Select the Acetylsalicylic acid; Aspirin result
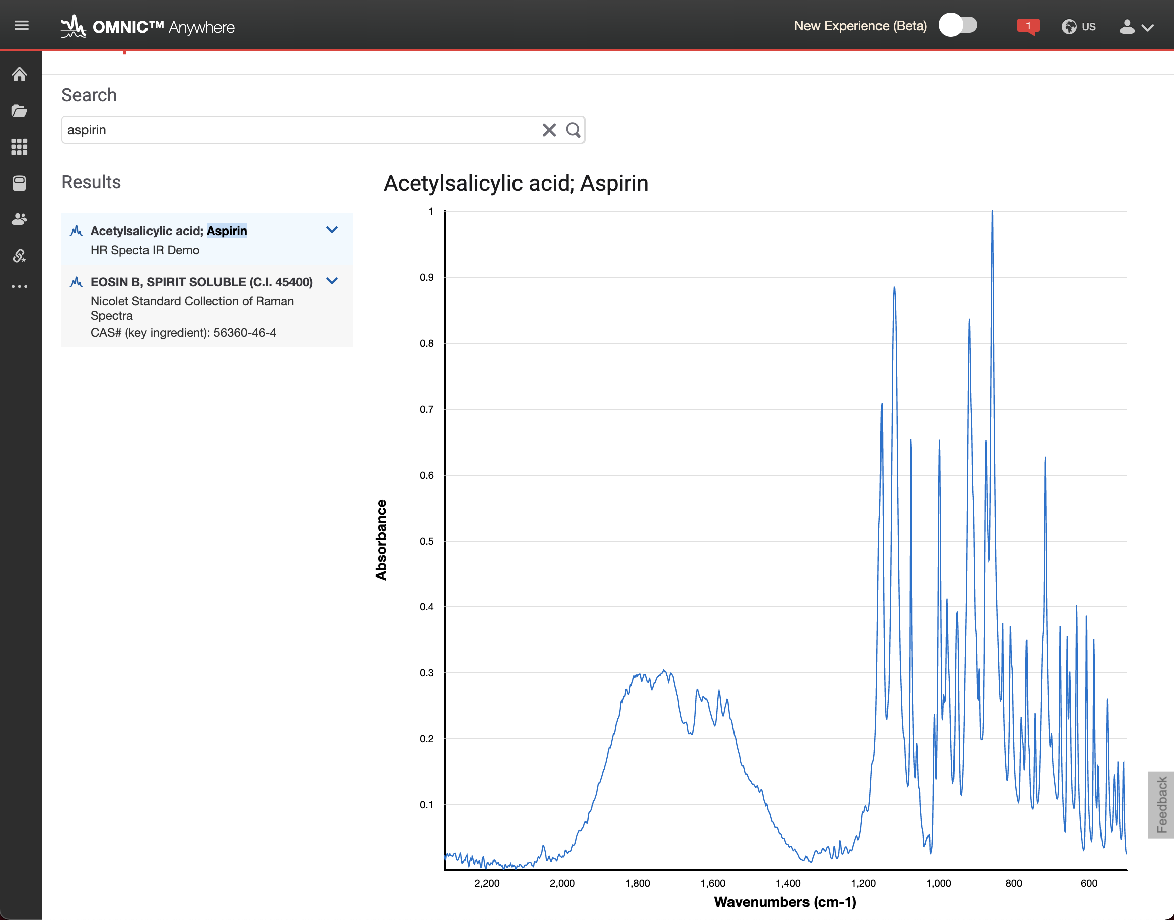 [x=169, y=231]
